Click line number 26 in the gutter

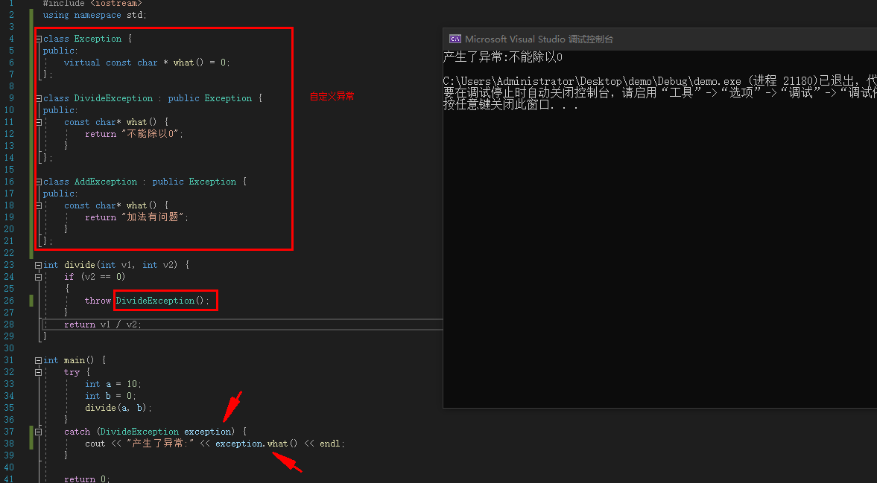9,301
